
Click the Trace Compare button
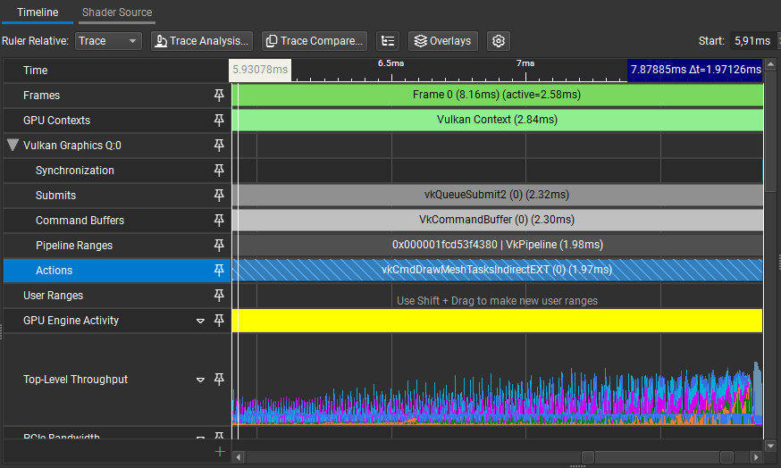[x=314, y=41]
